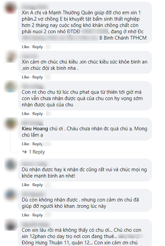Open avatar beside 'Xin cảm ơn chúc chú kiều'
165x246 pixels.
coord(11,57)
